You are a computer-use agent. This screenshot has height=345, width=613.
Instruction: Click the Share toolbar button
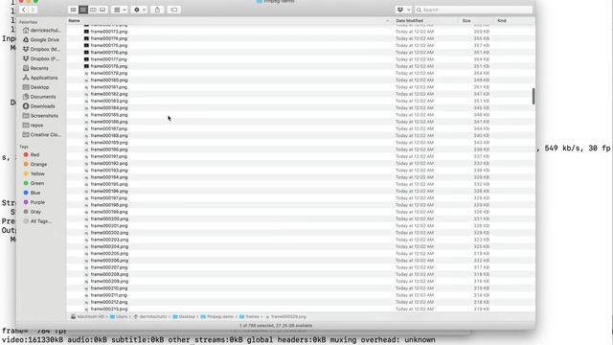click(x=157, y=10)
